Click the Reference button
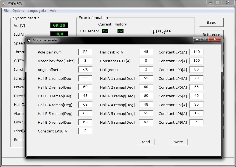 coord(211,34)
